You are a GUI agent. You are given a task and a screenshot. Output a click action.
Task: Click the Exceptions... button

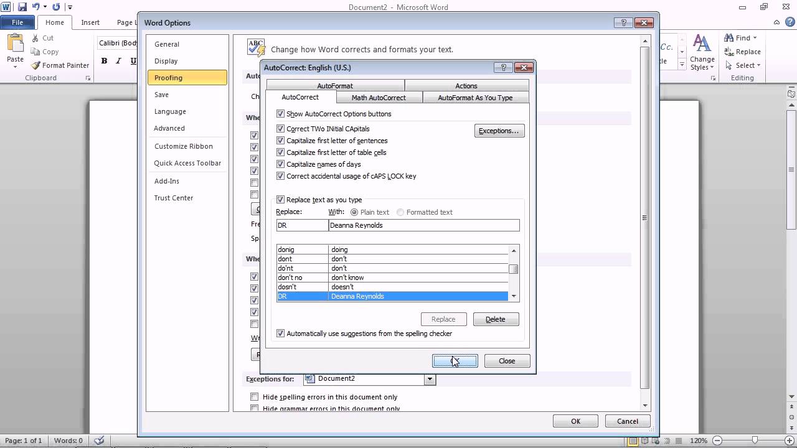499,131
